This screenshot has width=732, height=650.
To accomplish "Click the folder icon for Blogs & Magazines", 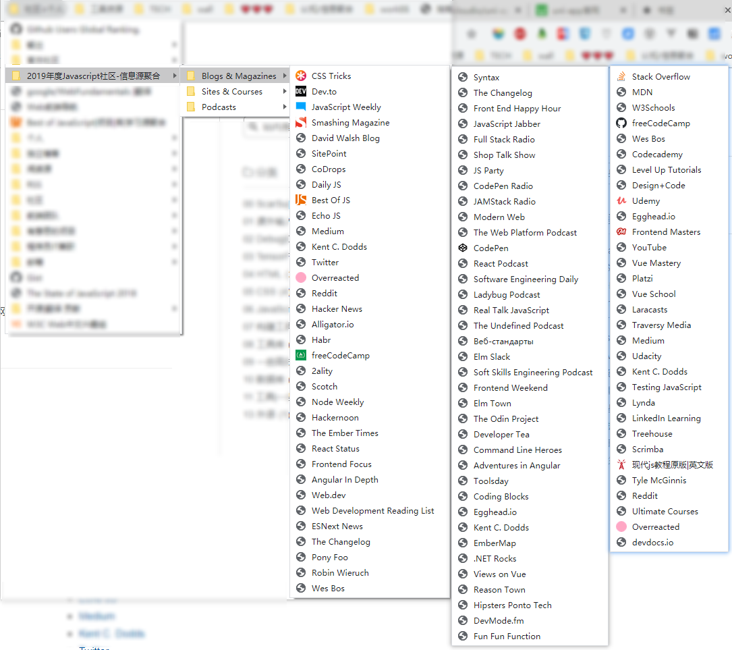I will tap(191, 76).
